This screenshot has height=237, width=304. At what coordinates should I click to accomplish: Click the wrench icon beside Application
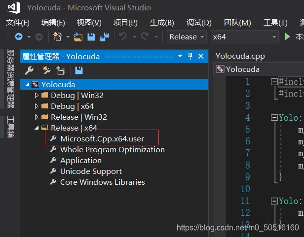pyautogui.click(x=53, y=160)
